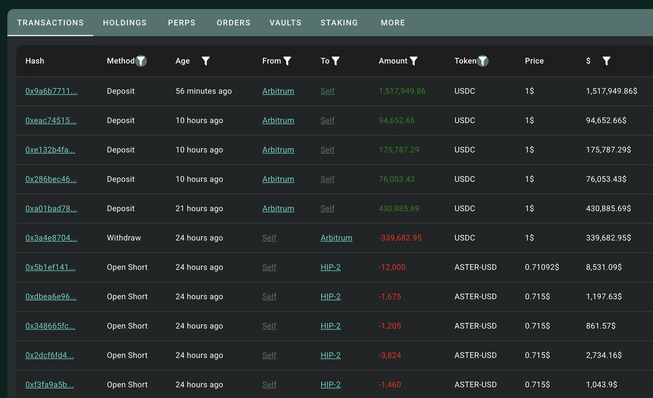Open the ORDERS tab
The image size is (653, 398).
[233, 23]
